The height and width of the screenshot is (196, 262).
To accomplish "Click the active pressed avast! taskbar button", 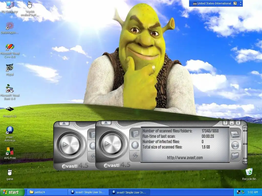I will coord(129,192).
